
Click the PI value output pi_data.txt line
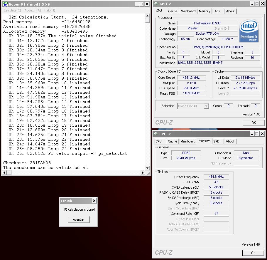(68, 153)
